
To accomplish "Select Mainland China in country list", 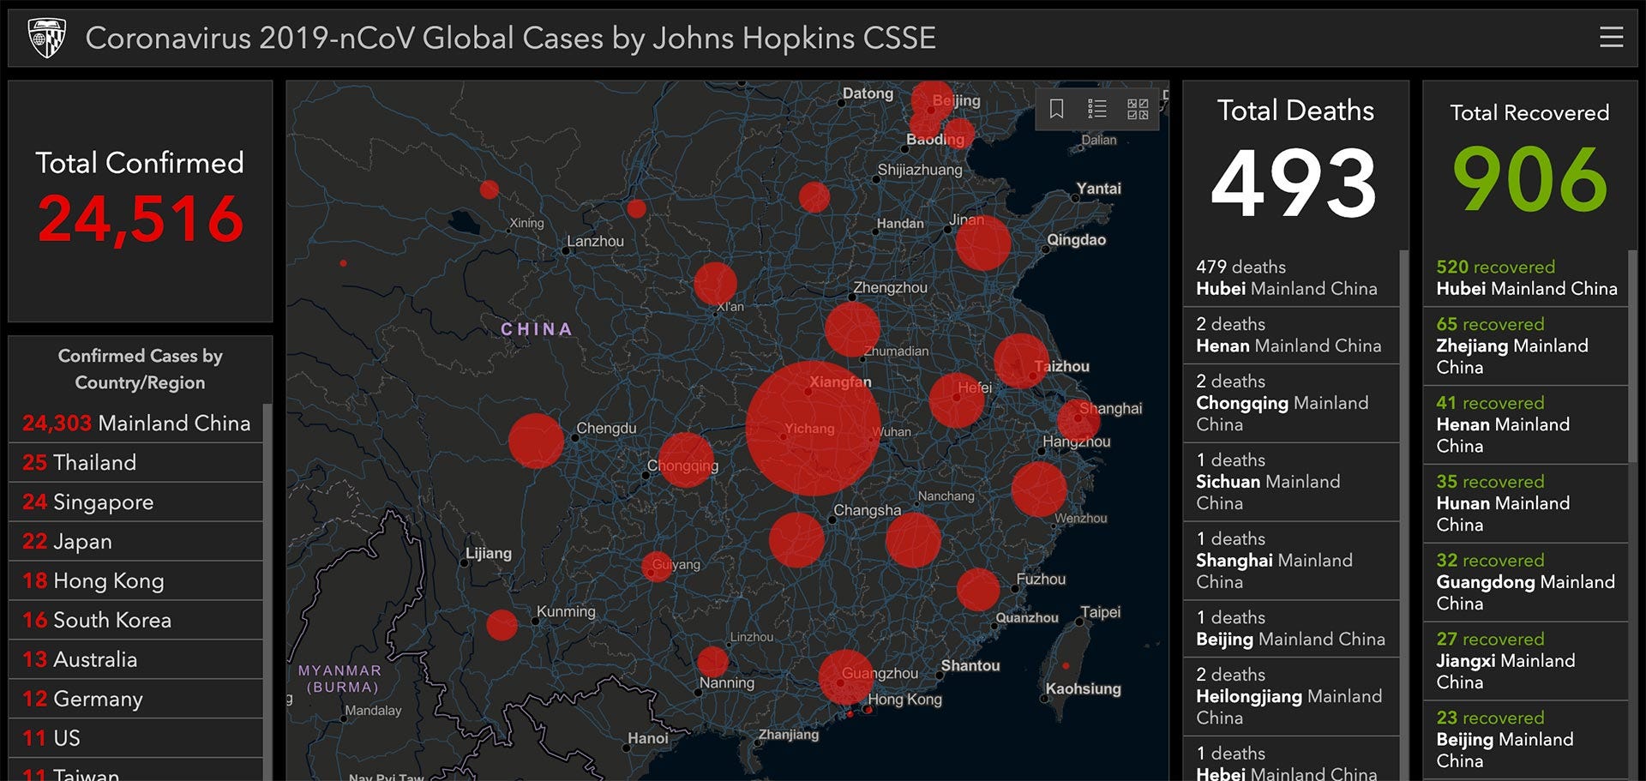I will (135, 423).
